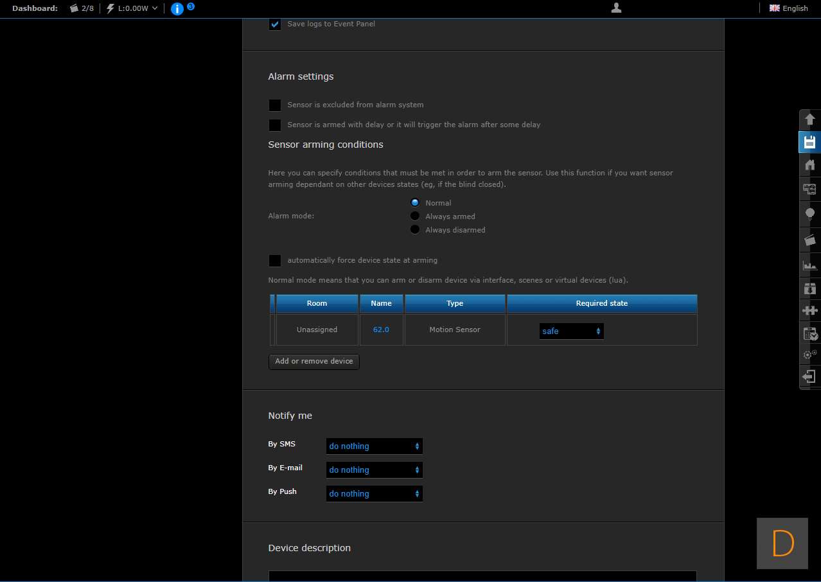Click 'Add or remove device' button
Screen dimensions: 821x582
pos(313,362)
